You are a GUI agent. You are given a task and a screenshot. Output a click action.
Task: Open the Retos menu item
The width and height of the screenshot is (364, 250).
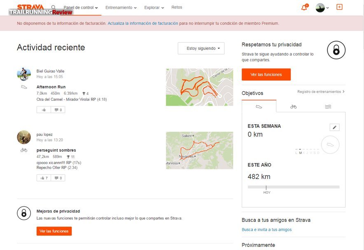click(177, 7)
